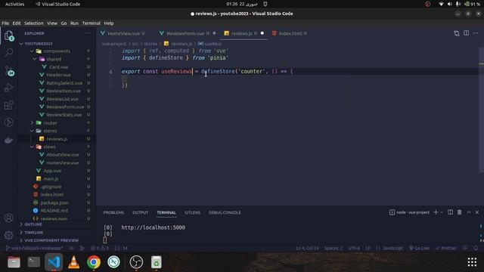Click errors and warnings count in status bar
The image size is (484, 272).
coord(100,248)
